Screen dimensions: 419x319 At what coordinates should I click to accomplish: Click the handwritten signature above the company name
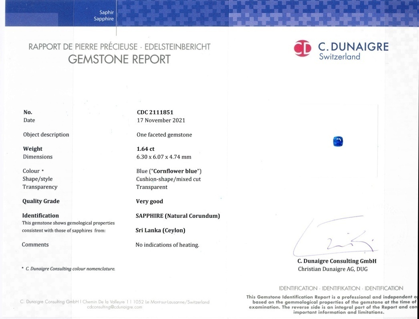(x=336, y=236)
